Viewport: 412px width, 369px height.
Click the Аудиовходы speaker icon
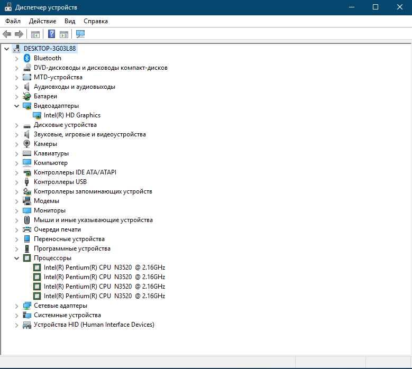tap(27, 87)
